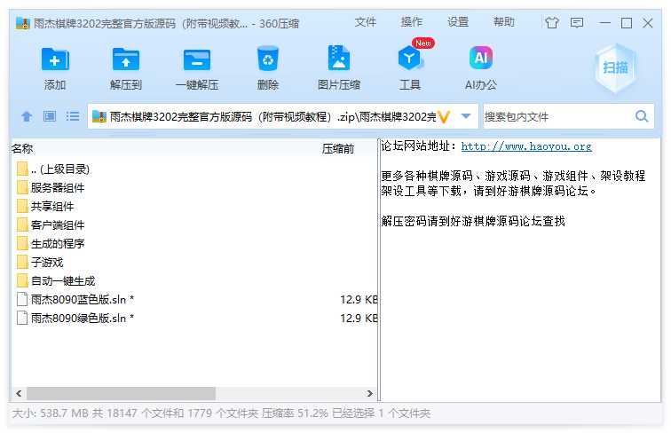Select the 服务器组件 folder icon
Viewport: 671px width, 433px height.
pyautogui.click(x=22, y=187)
